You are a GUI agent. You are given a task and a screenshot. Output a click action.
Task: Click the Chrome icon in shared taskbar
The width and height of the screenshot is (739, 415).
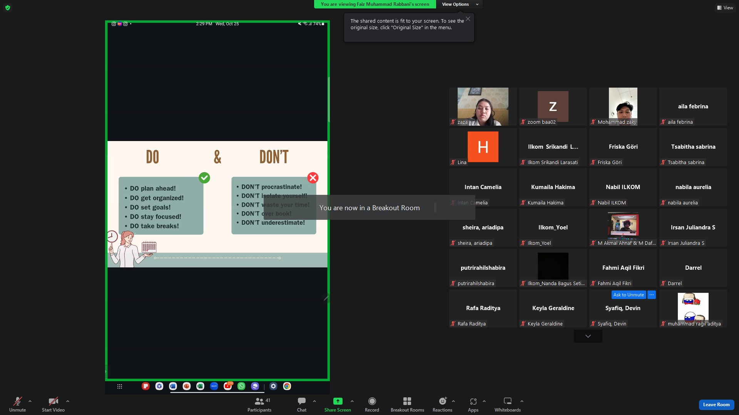click(x=287, y=386)
